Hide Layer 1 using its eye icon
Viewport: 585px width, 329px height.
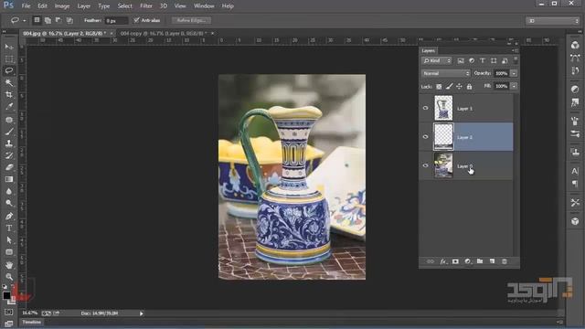click(x=425, y=108)
